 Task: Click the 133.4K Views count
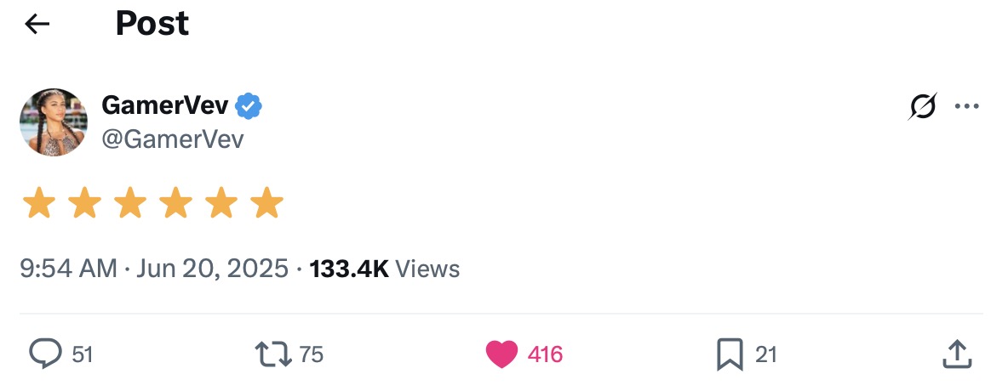[385, 269]
